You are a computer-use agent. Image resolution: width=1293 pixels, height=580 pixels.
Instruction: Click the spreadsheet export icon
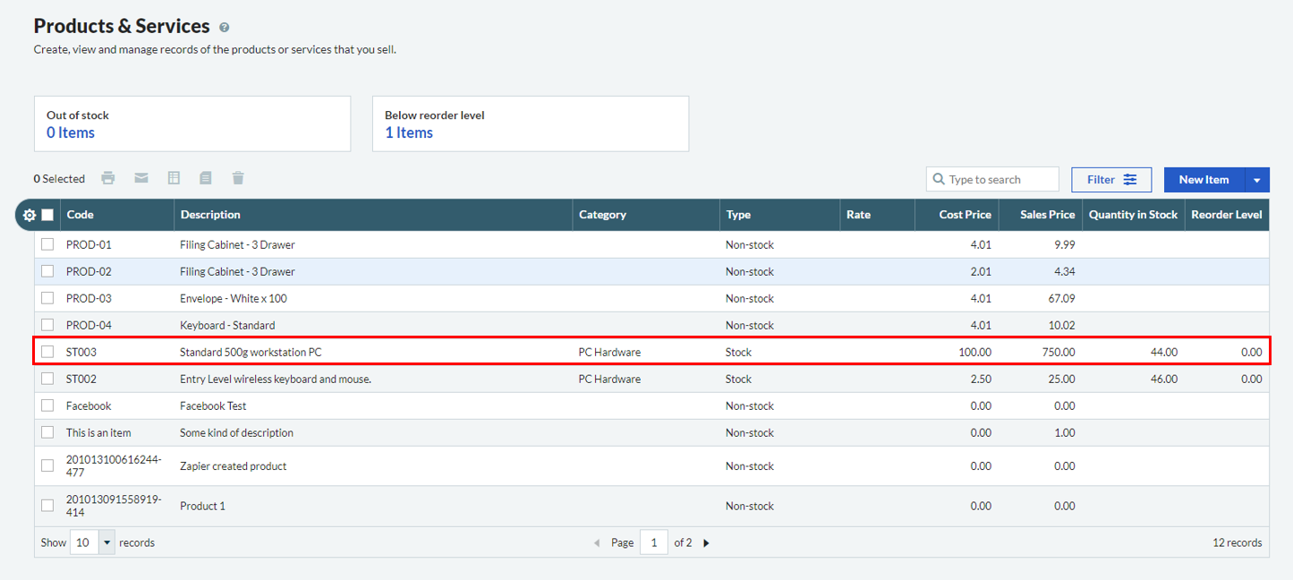pos(174,178)
